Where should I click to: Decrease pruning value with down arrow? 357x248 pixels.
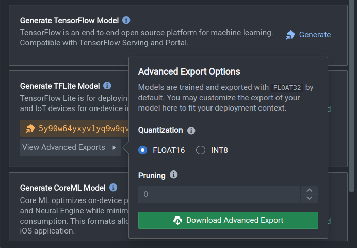(309, 198)
